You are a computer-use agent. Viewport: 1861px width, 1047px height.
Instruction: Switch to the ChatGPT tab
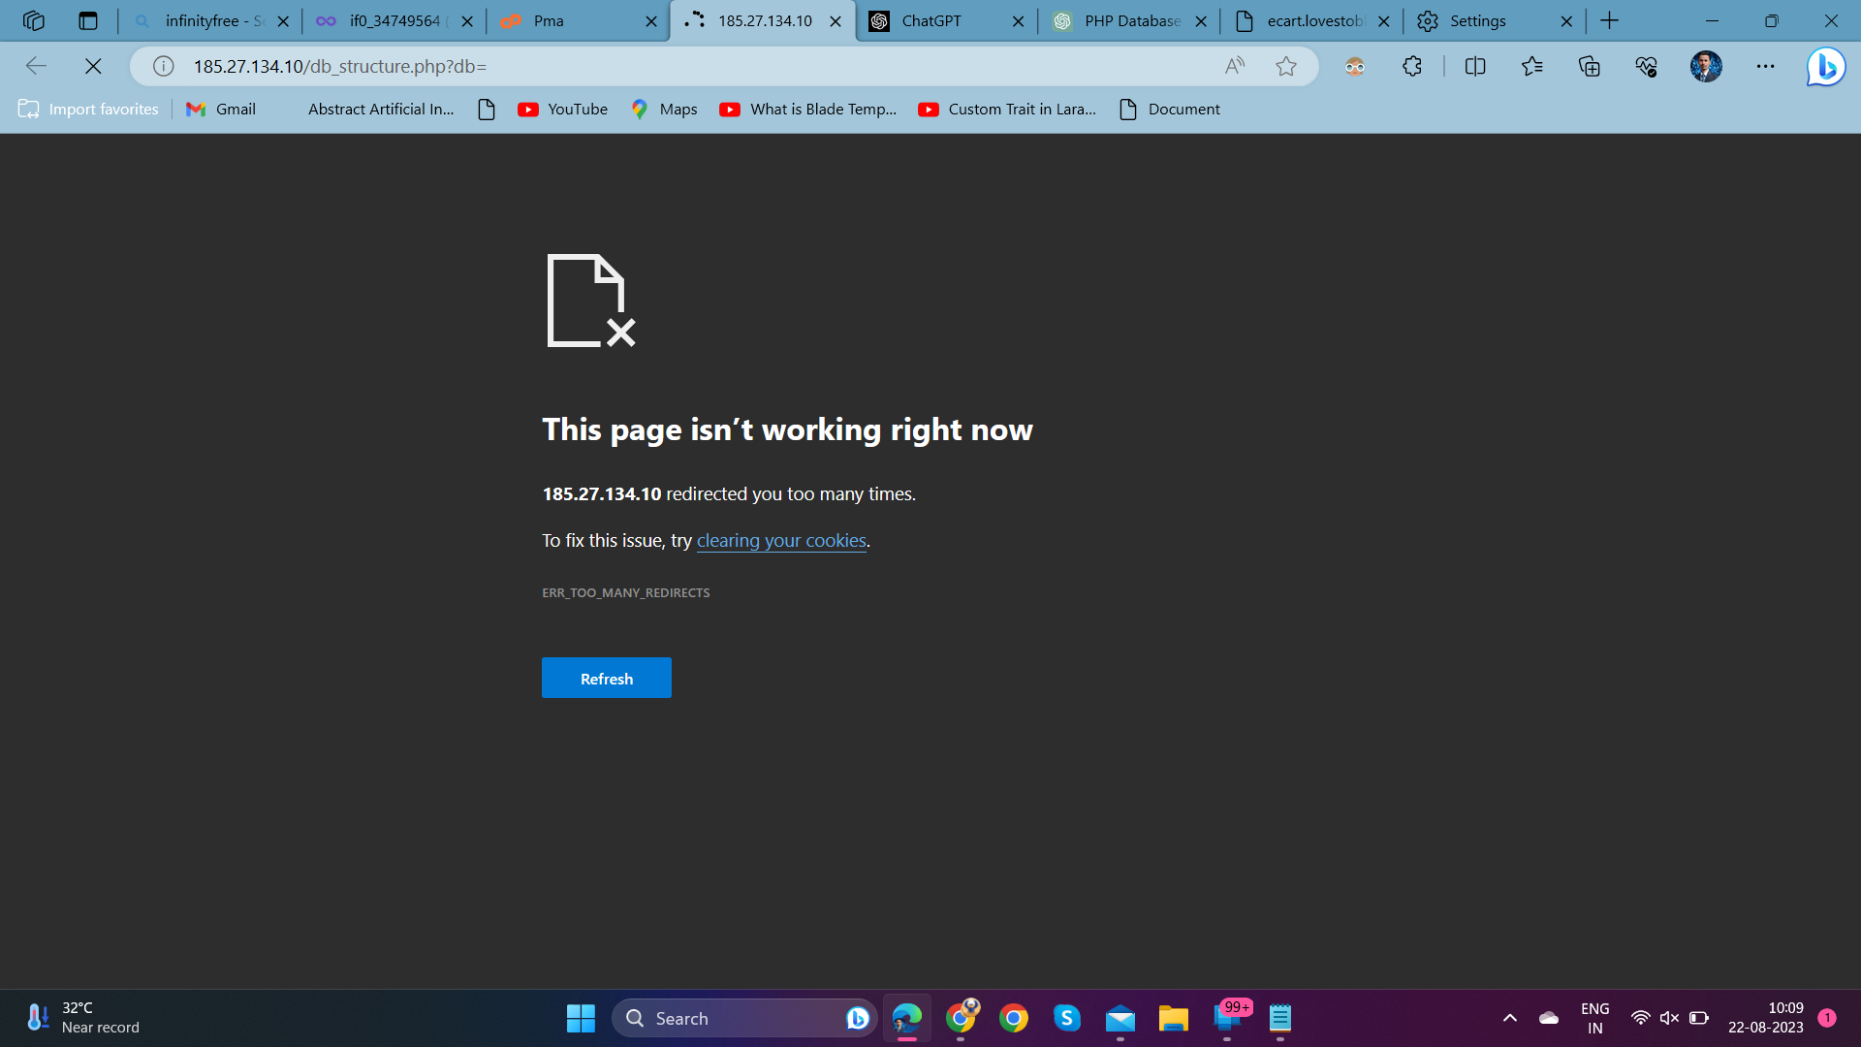pos(930,20)
